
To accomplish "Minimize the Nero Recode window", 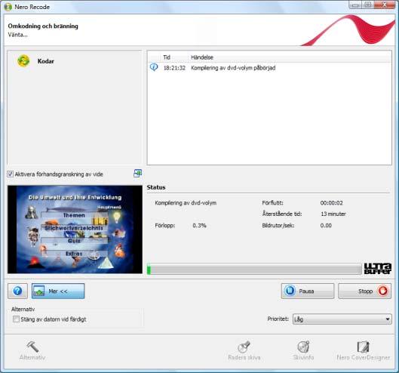I will point(355,5).
